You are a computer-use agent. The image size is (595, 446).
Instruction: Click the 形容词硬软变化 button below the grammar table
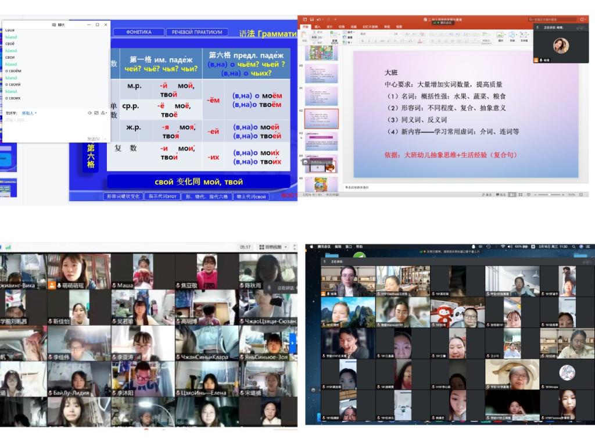pos(123,197)
